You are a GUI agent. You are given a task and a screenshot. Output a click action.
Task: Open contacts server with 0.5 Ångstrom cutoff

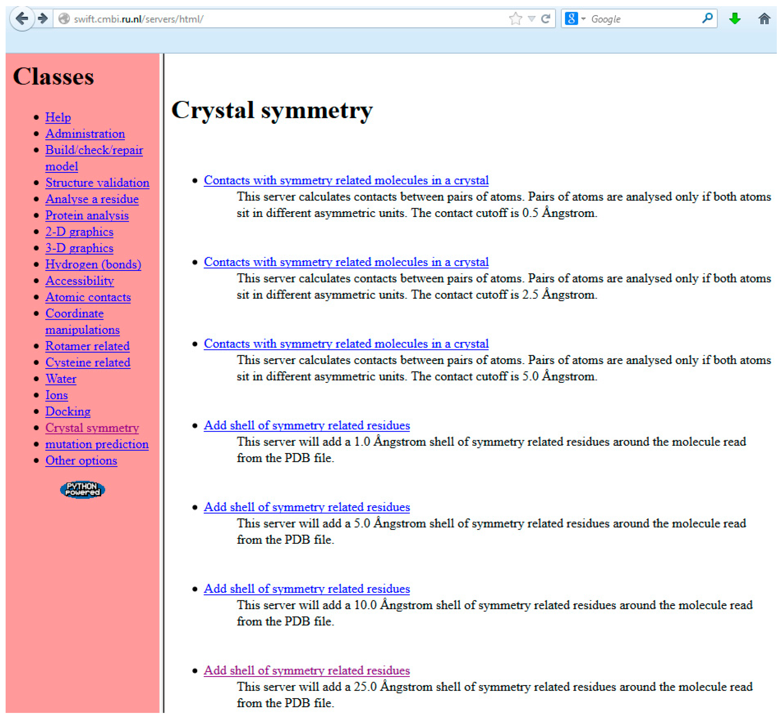pyautogui.click(x=347, y=181)
